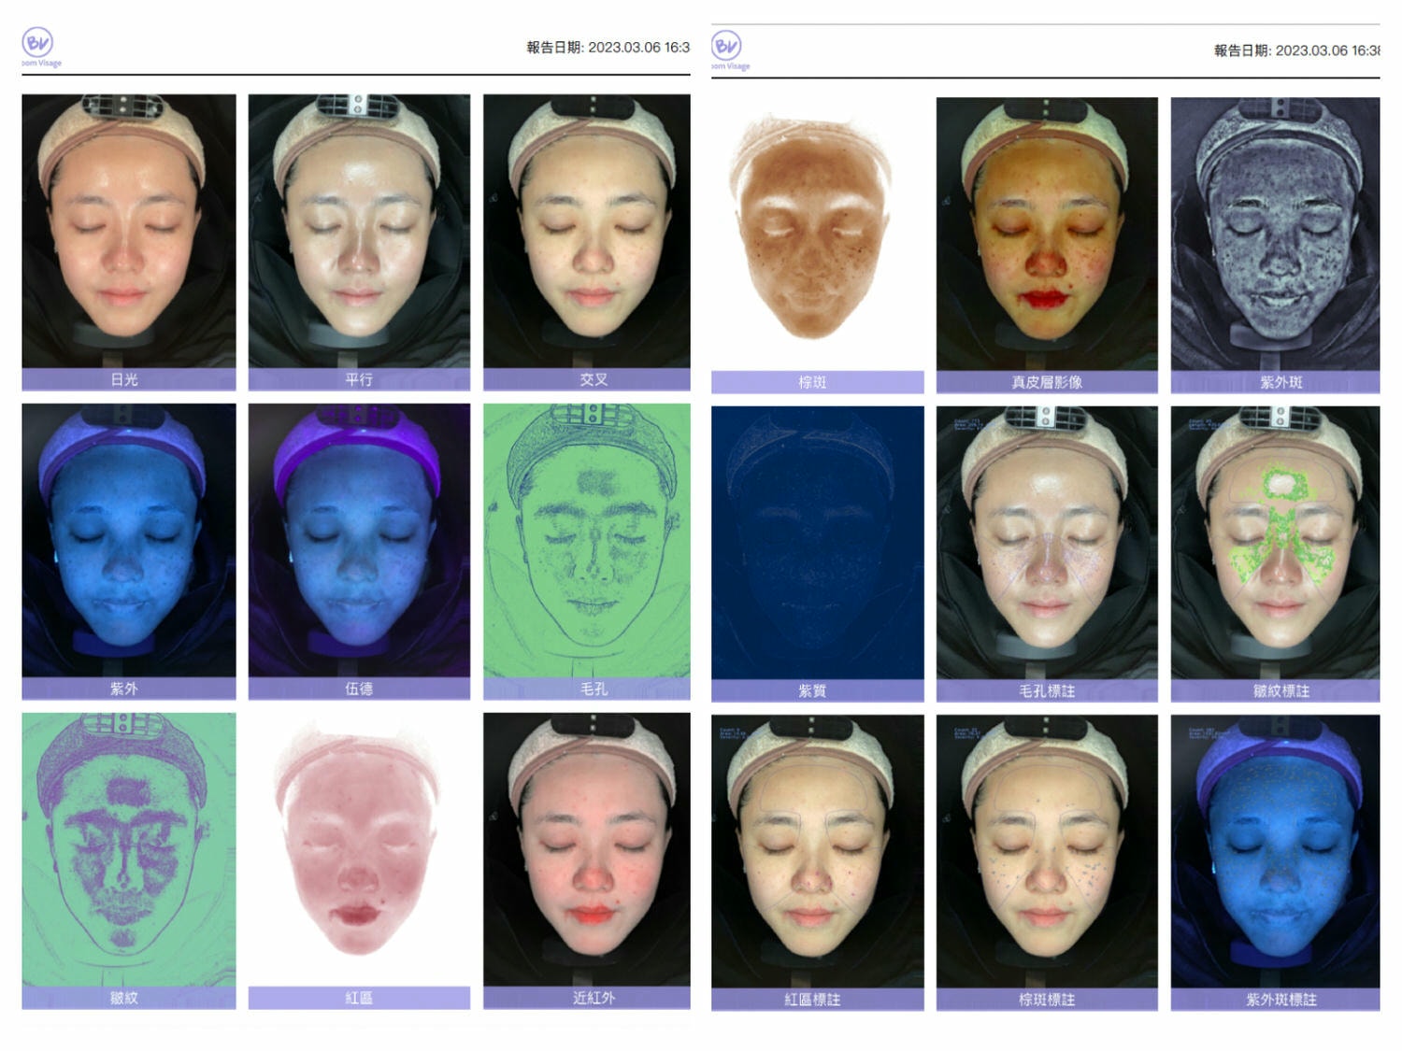Open the 紫質 porphyrin image

817,543
